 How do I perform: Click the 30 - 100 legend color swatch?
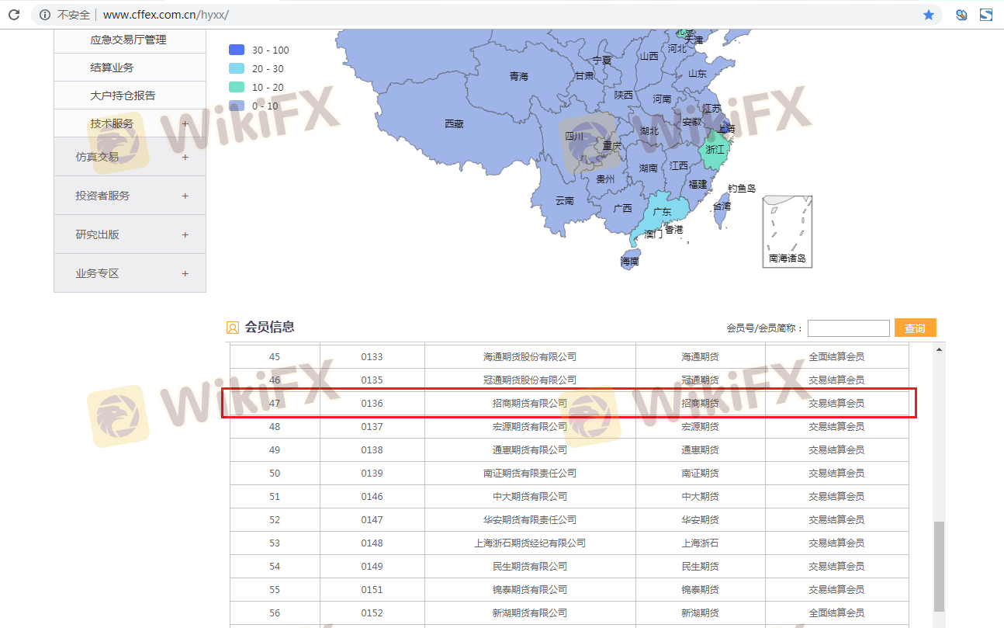coord(237,50)
